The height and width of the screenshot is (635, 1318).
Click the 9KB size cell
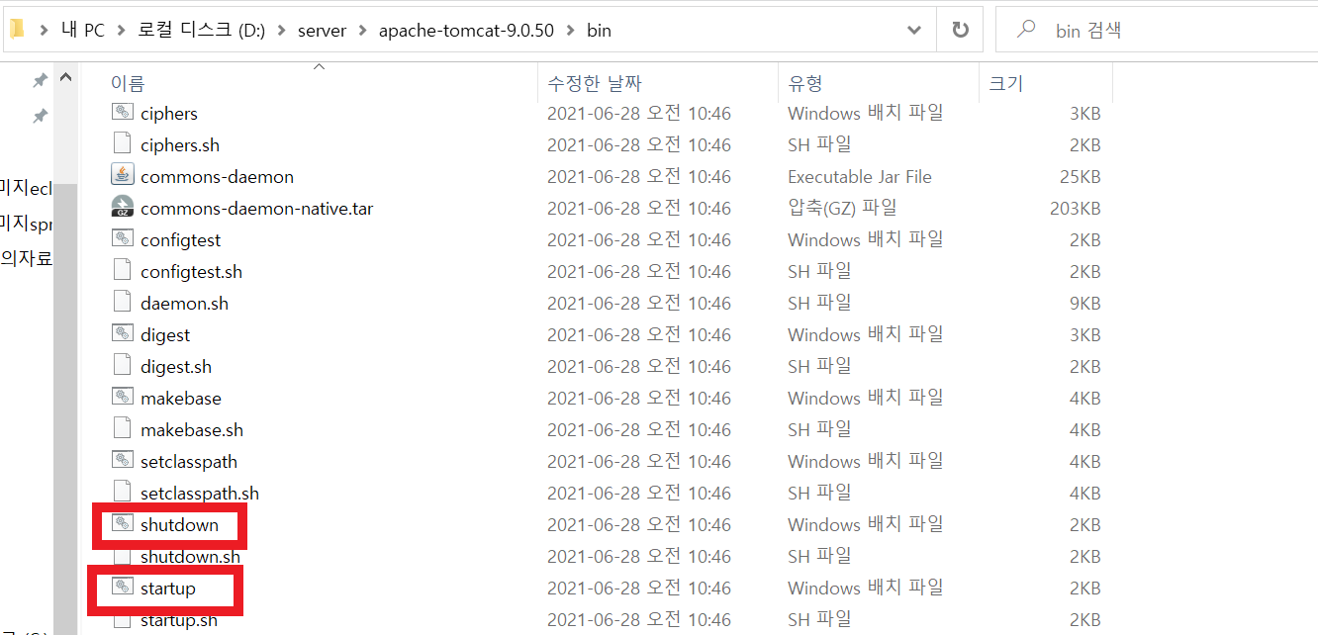pyautogui.click(x=1084, y=304)
